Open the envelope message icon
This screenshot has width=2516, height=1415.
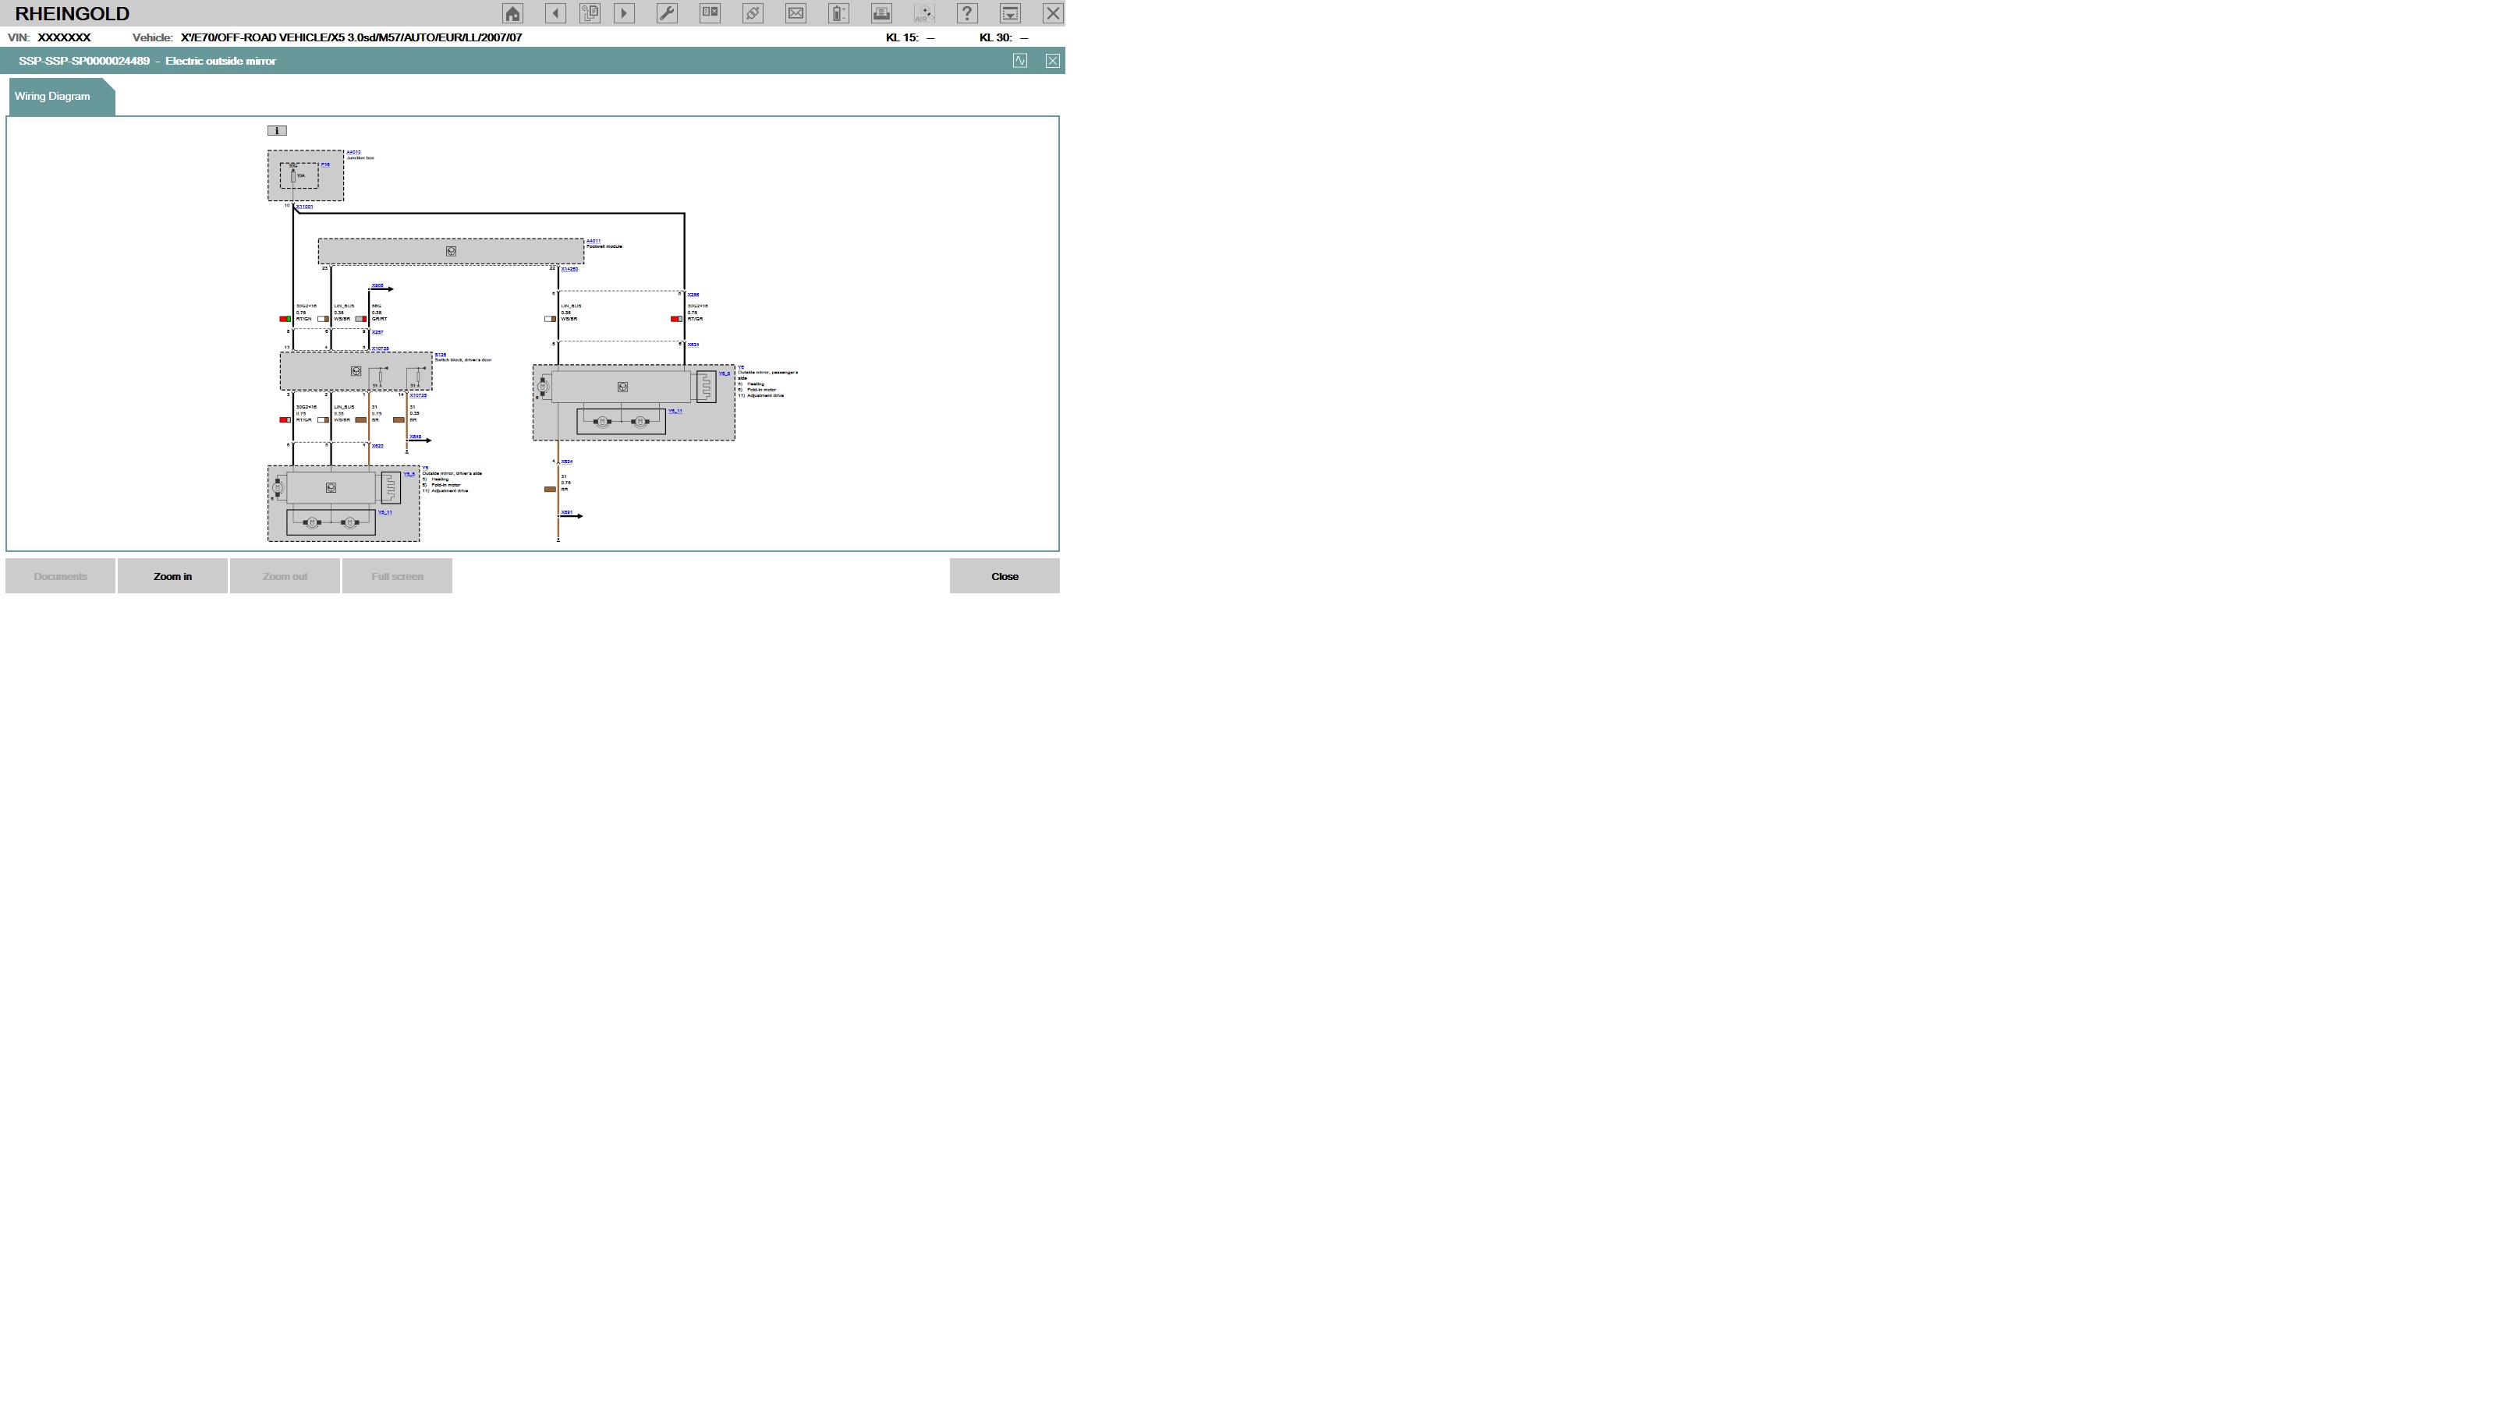[796, 12]
